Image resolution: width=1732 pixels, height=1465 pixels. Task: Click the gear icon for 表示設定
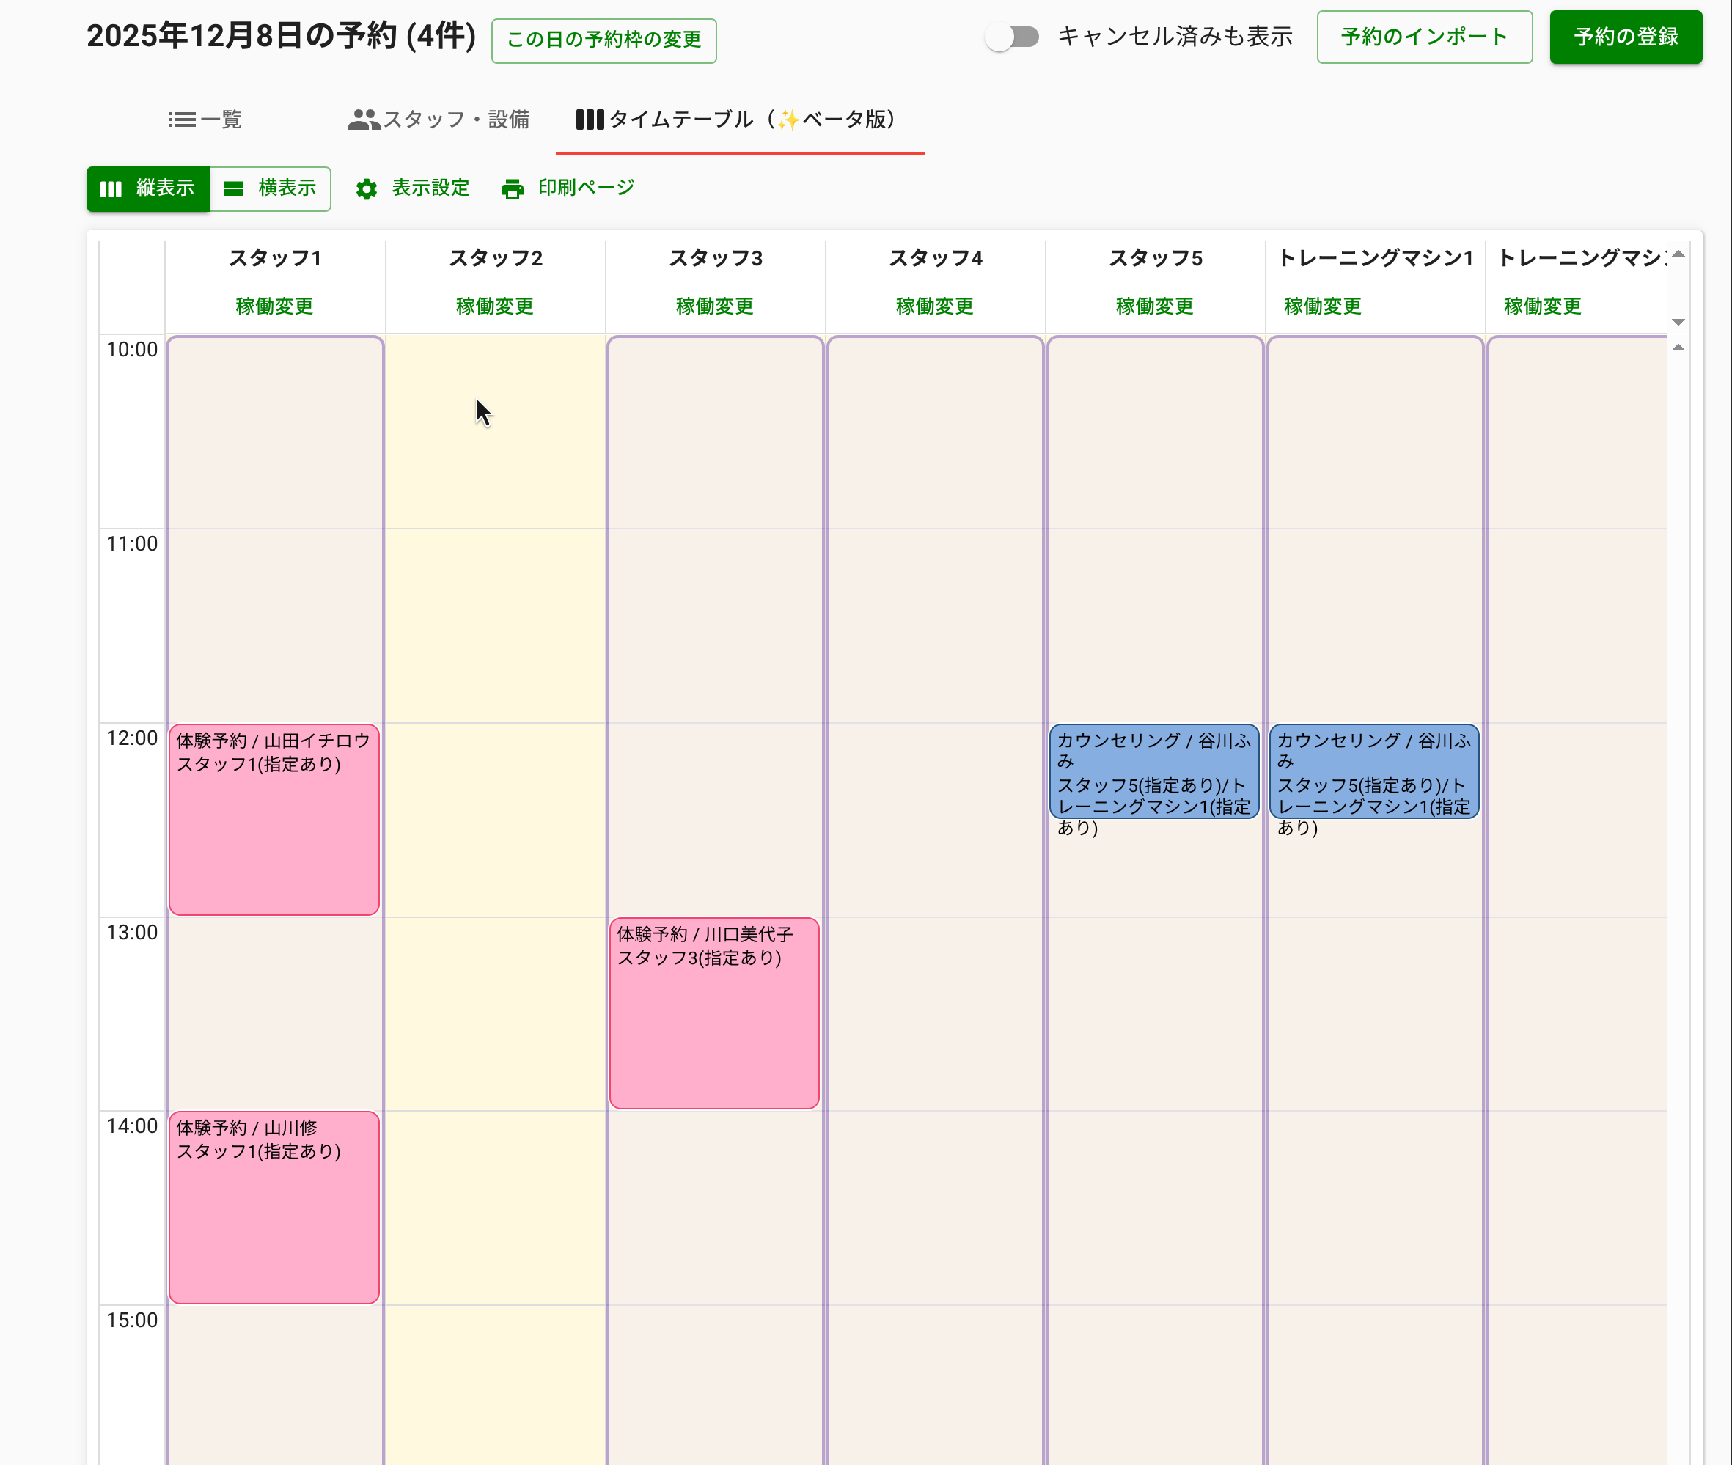coord(367,189)
